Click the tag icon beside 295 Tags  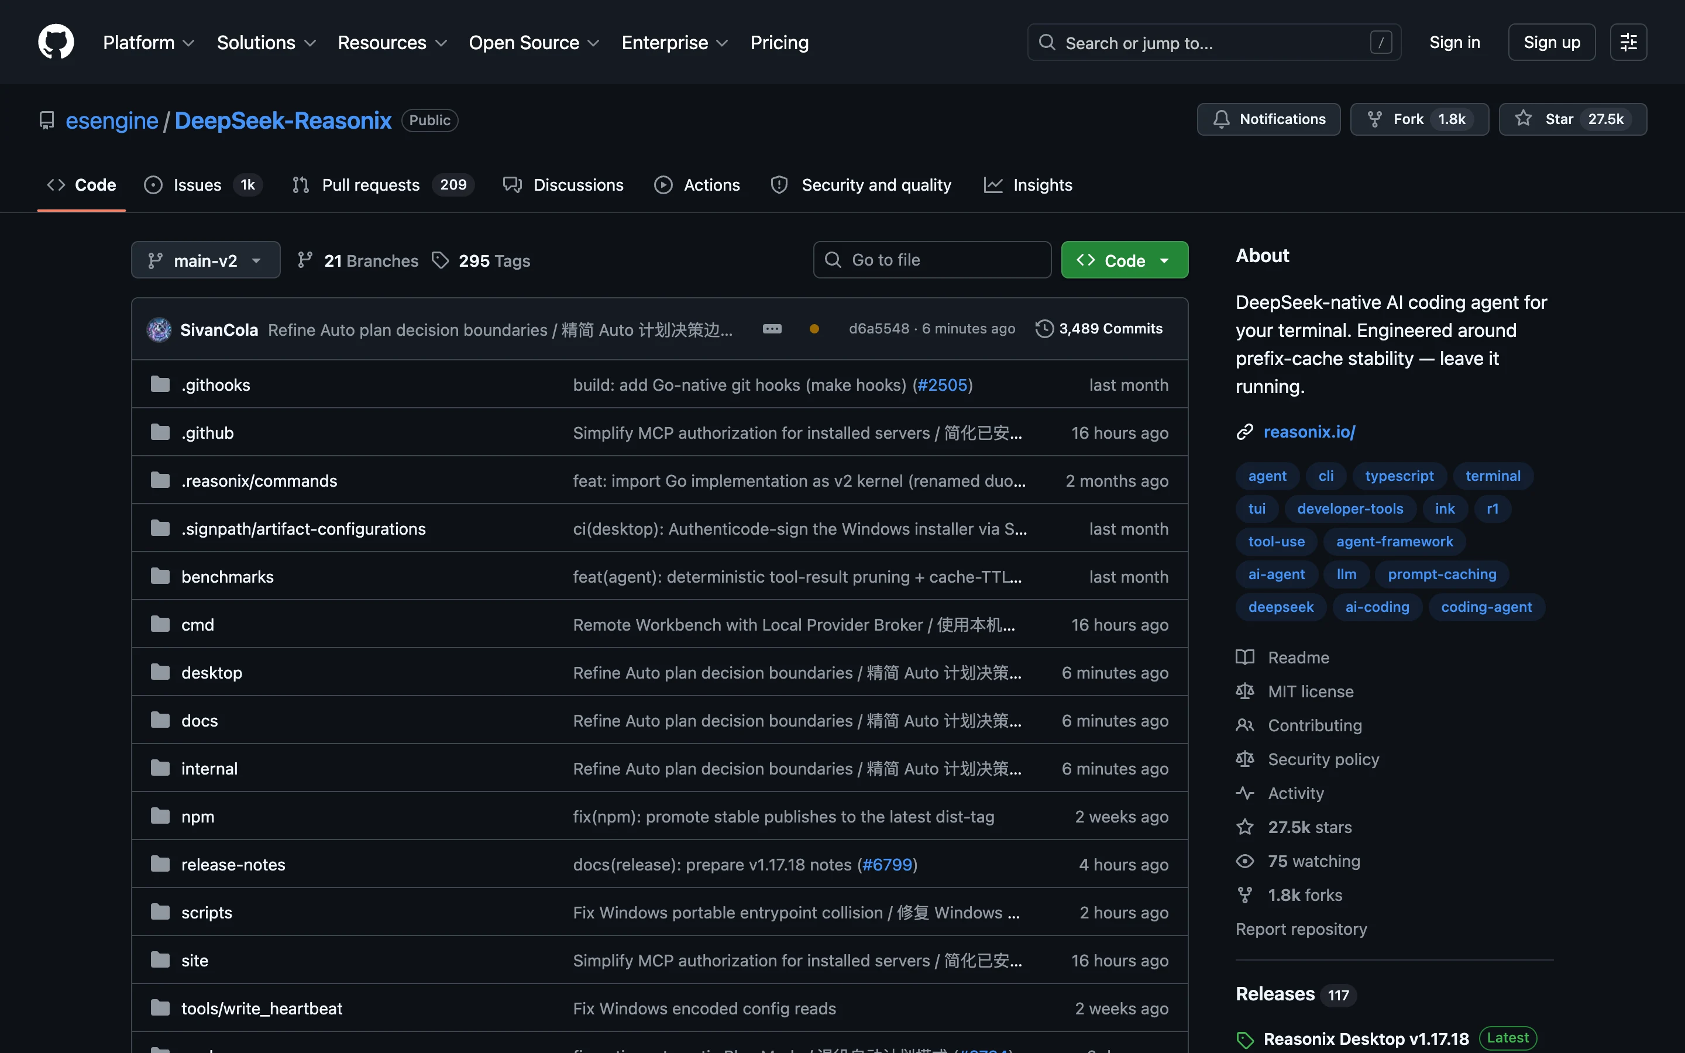440,260
